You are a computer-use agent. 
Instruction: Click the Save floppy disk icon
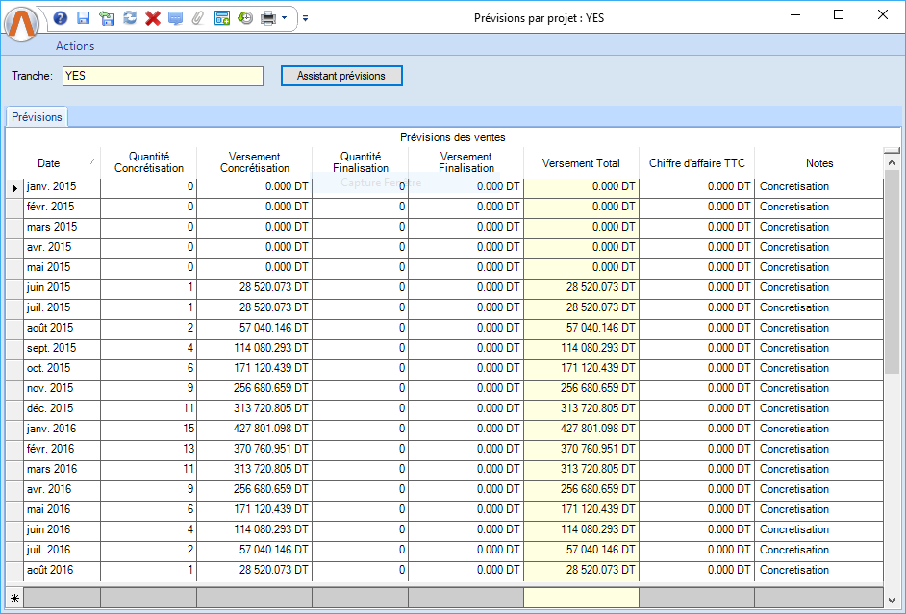83,17
